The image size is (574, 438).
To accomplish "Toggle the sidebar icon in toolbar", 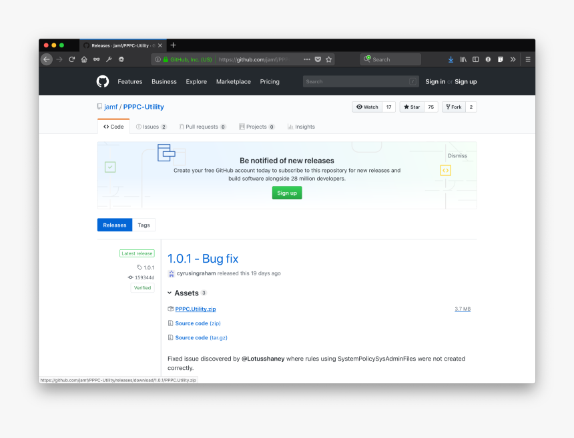I will (475, 59).
